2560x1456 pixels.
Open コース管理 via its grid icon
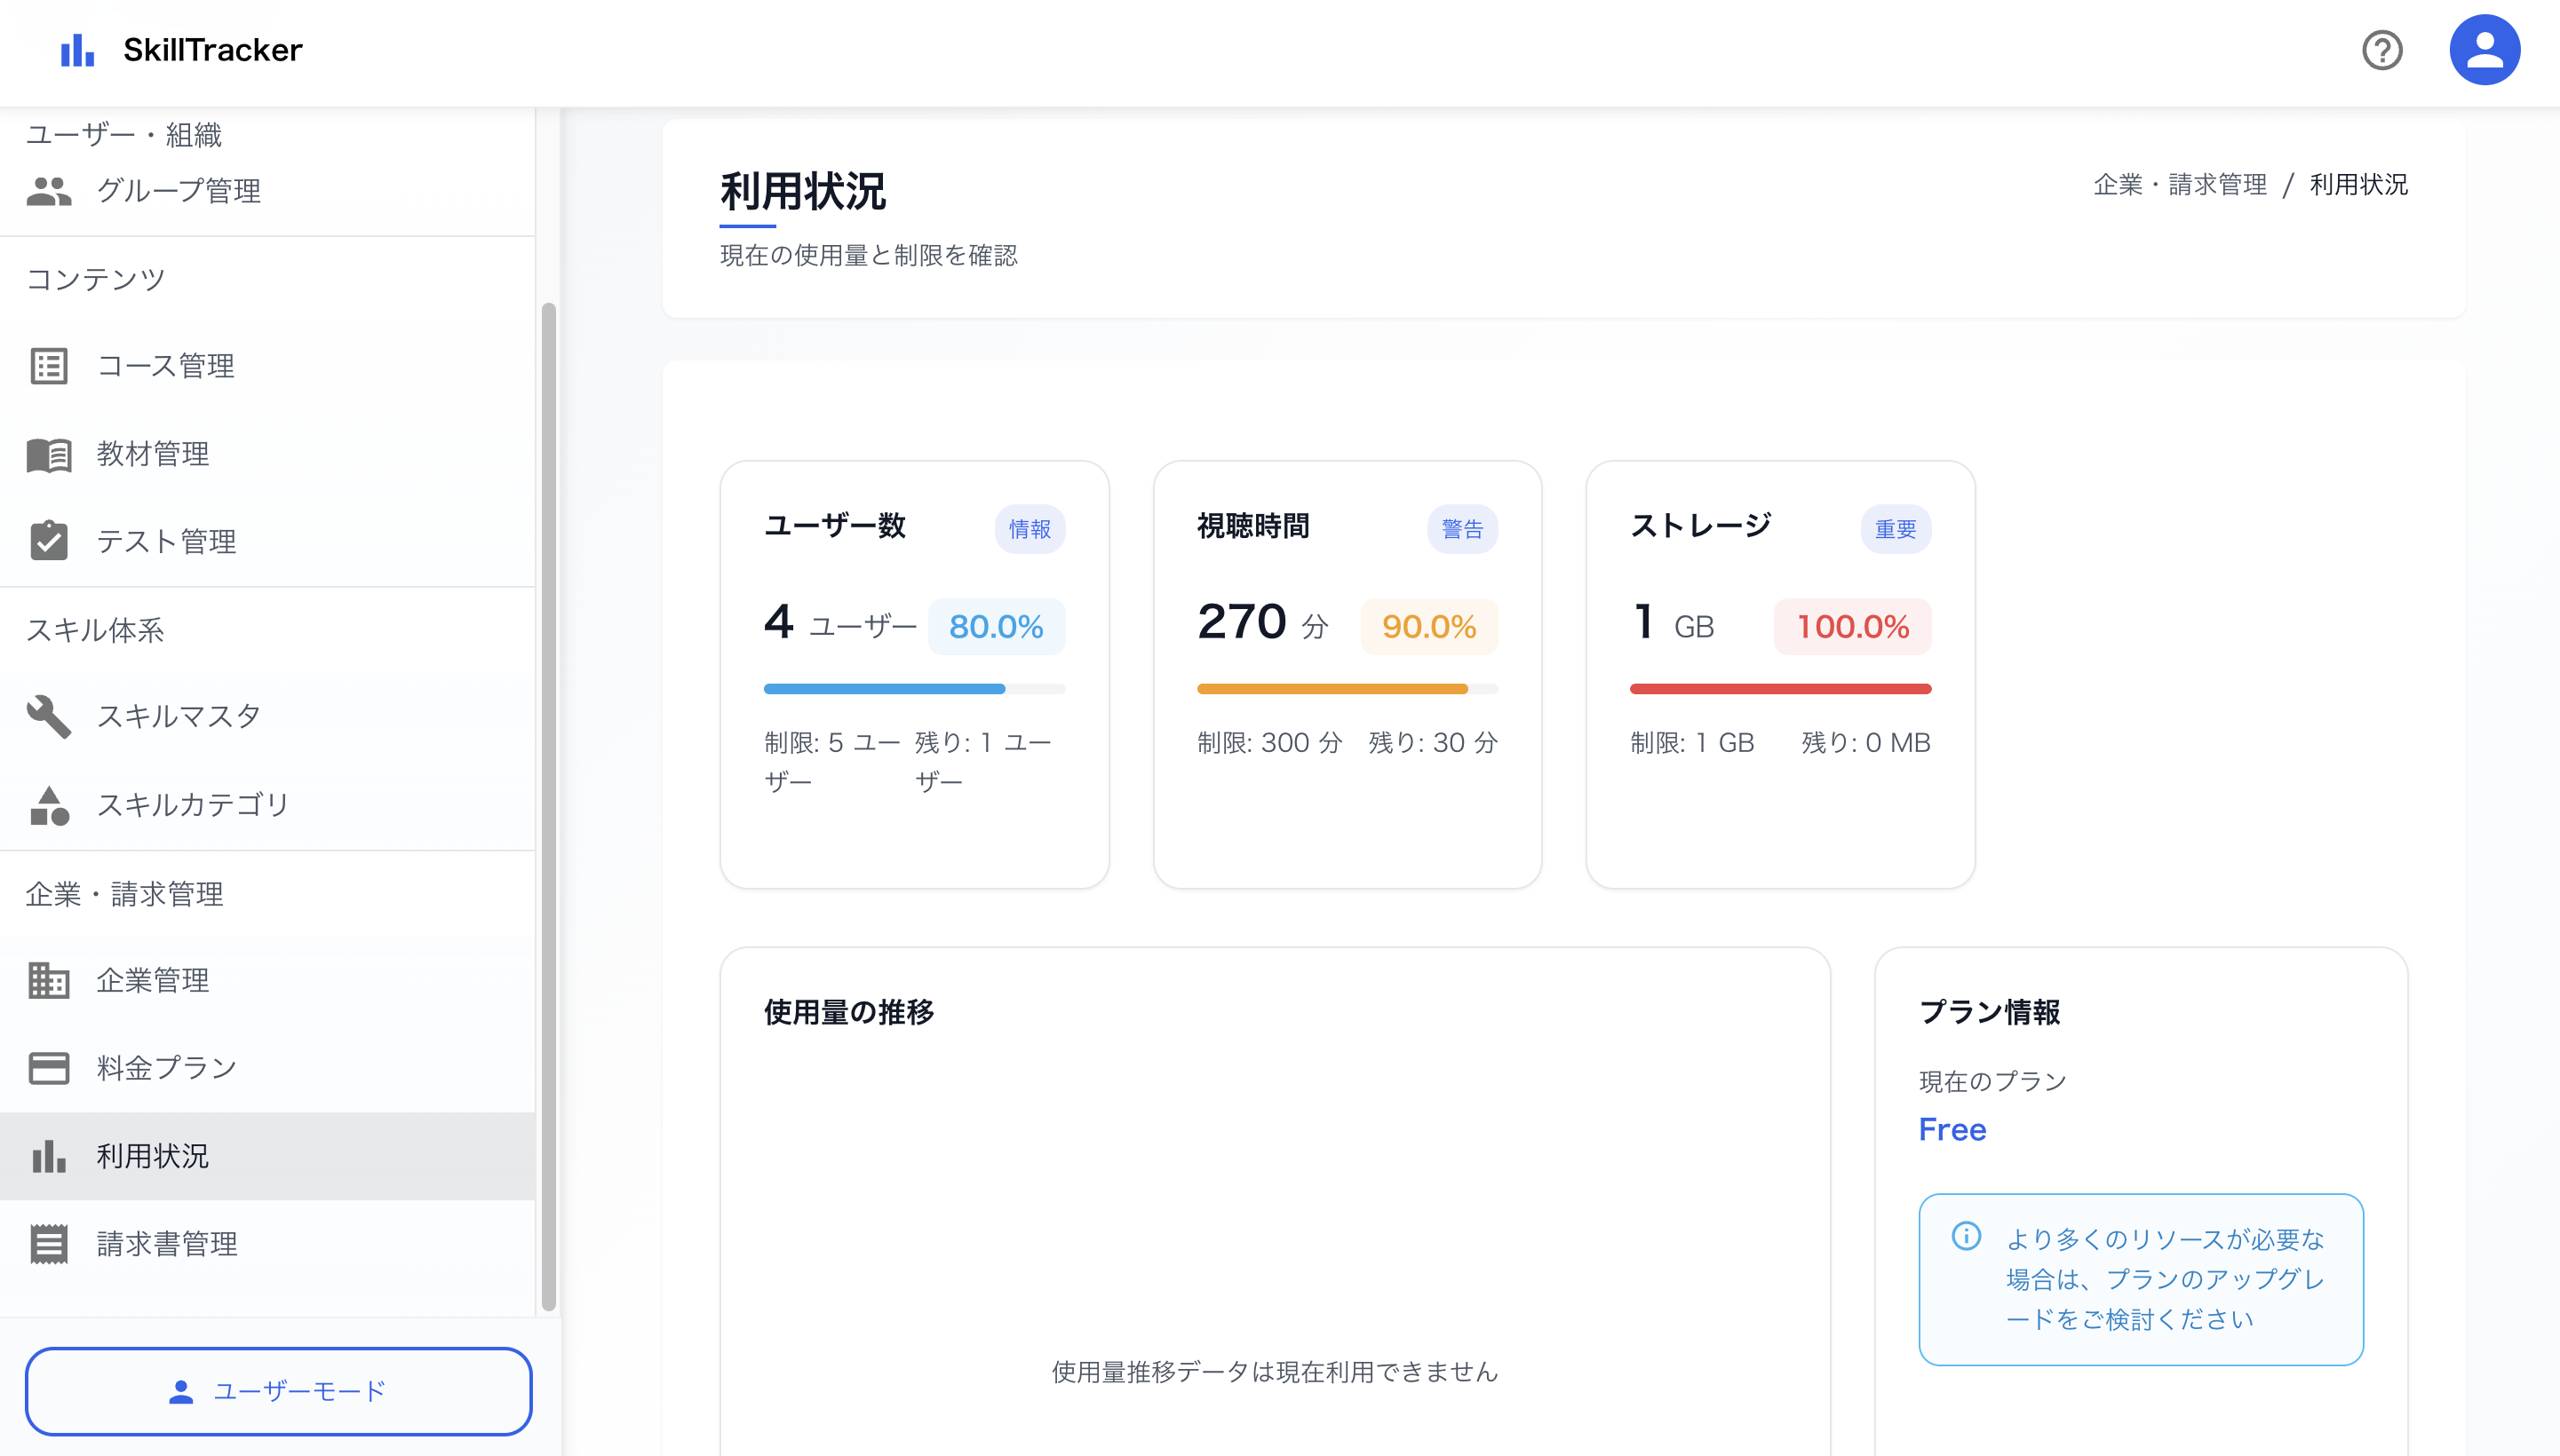tap(48, 366)
